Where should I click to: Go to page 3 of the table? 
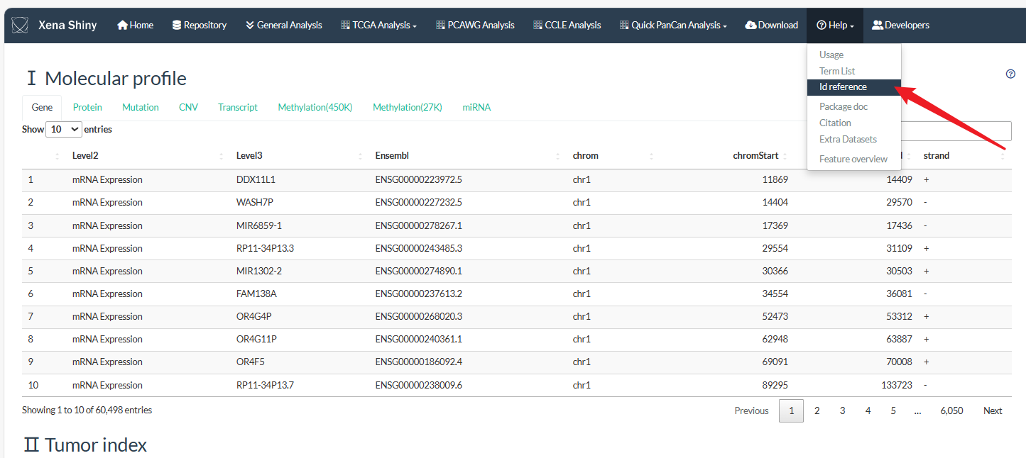coord(842,410)
